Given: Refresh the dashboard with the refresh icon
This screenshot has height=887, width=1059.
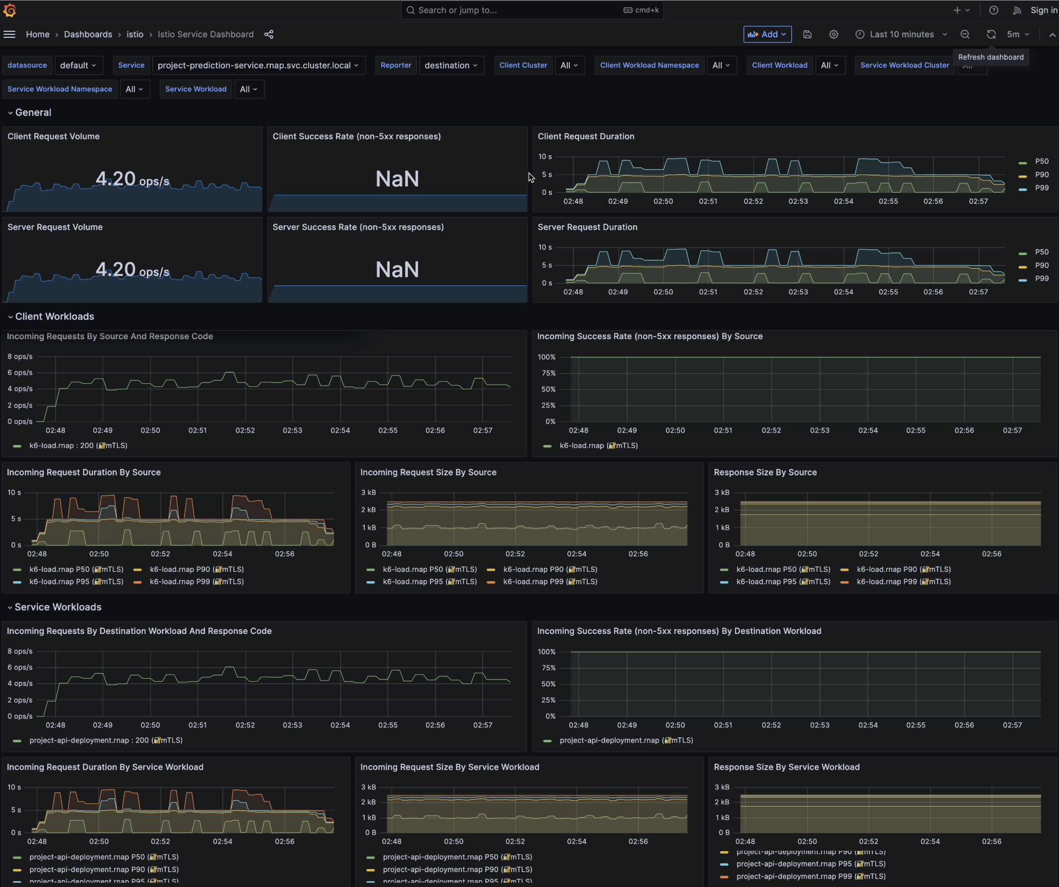Looking at the screenshot, I should click(x=991, y=34).
